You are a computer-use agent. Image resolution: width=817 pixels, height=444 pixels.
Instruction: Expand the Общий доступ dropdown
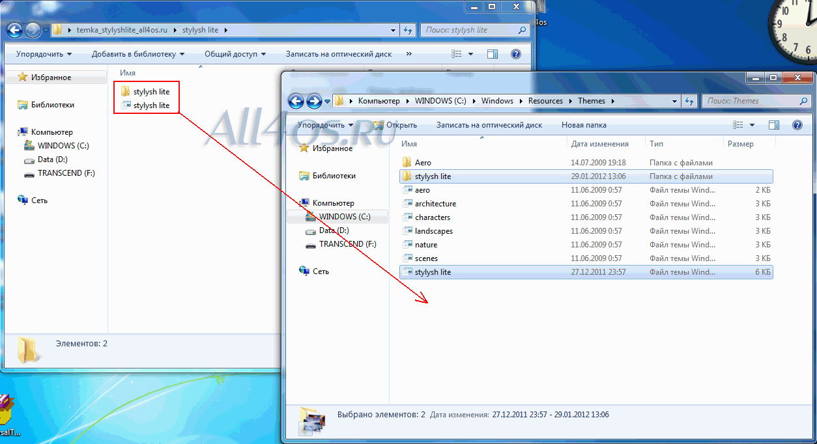(x=235, y=54)
